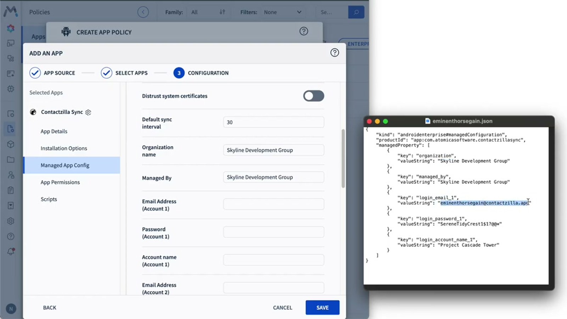
Task: Open the folder icon in left sidebar
Action: pyautogui.click(x=11, y=159)
